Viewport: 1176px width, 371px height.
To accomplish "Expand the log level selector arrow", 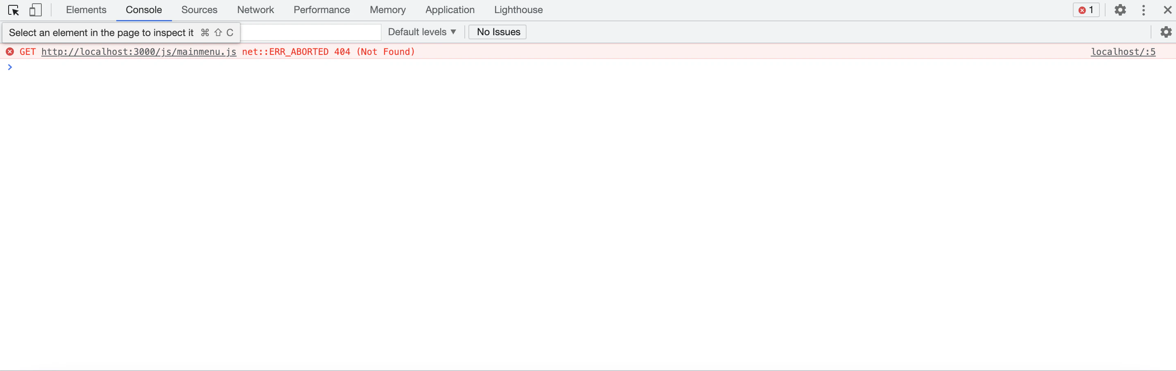I will 453,32.
